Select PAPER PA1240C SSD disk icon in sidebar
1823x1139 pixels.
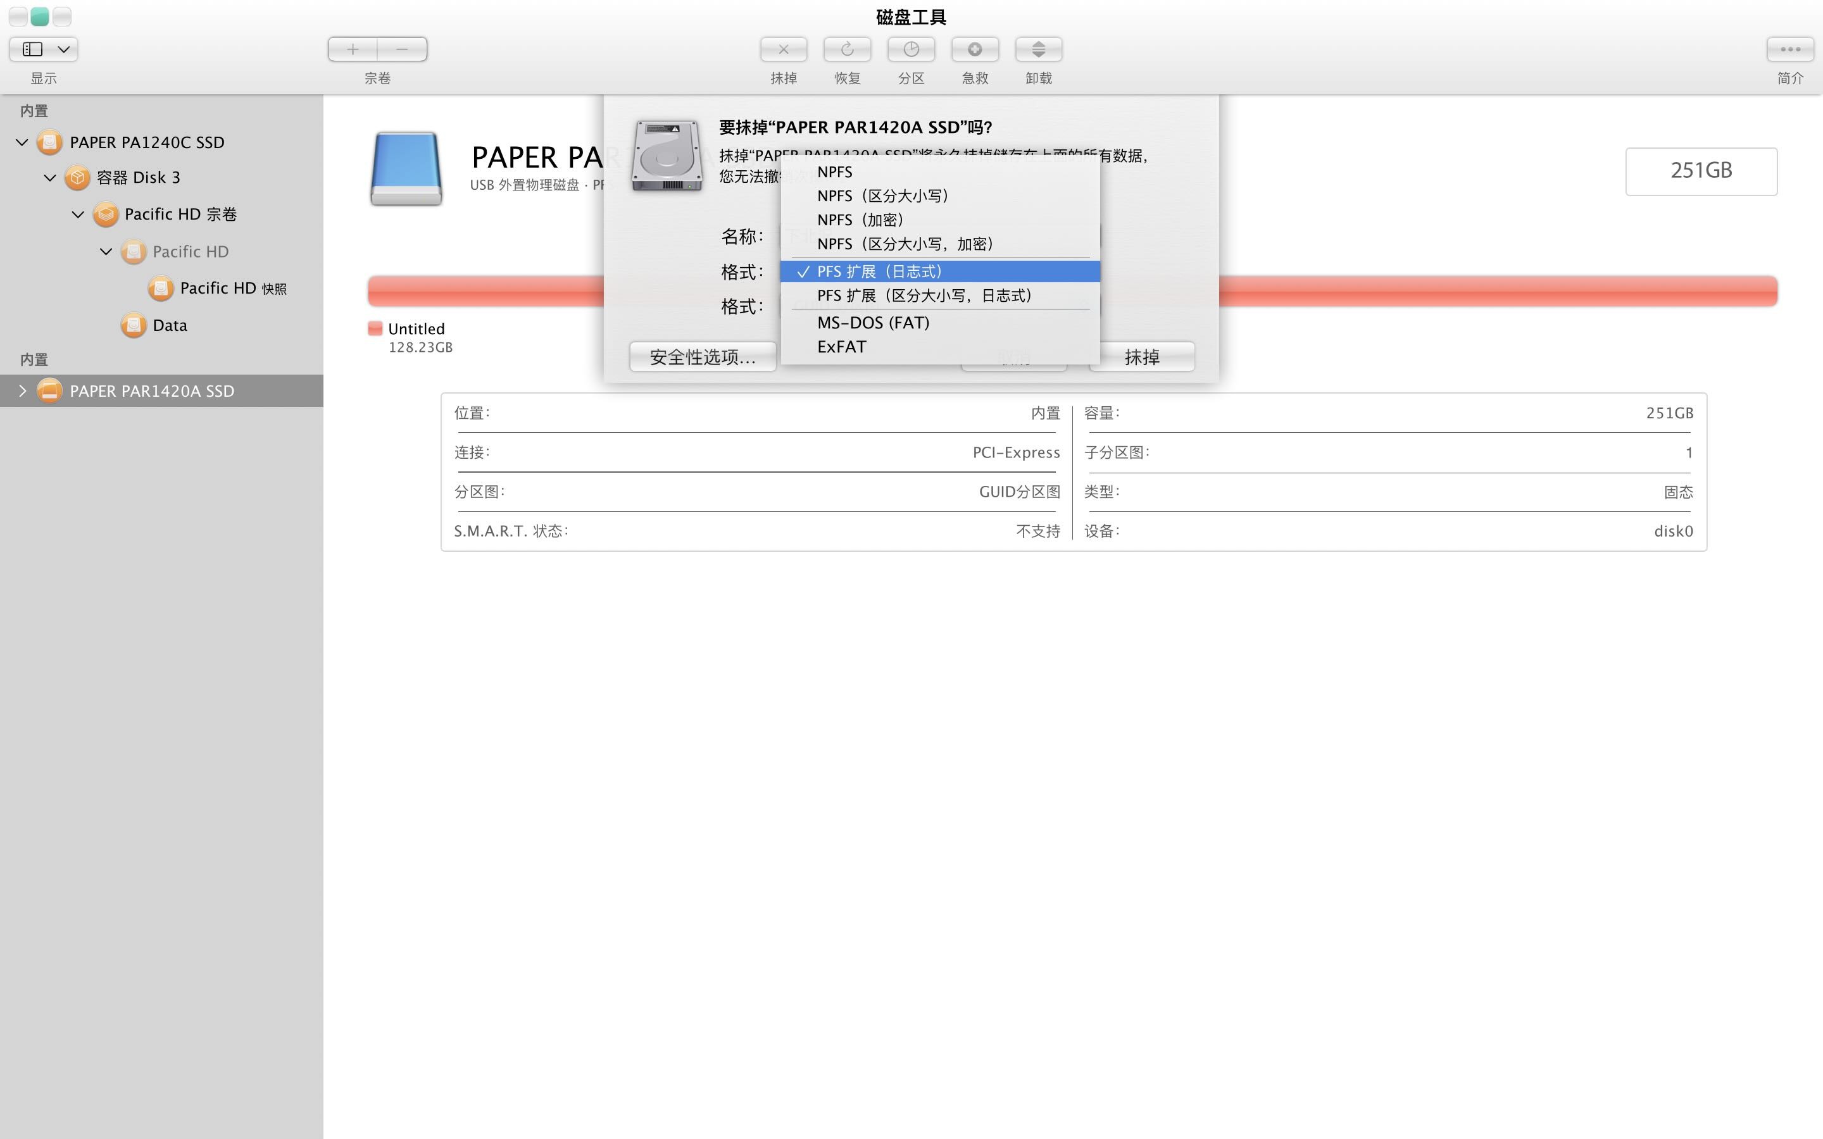pyautogui.click(x=50, y=142)
